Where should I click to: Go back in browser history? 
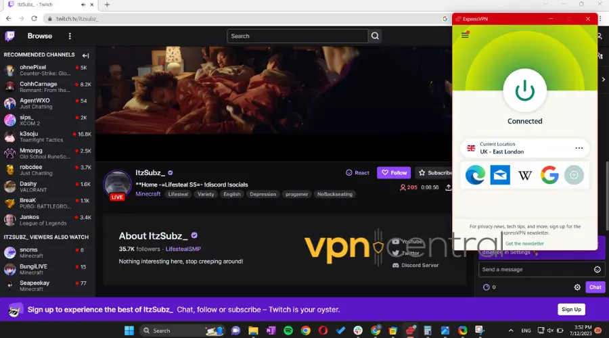pos(9,19)
